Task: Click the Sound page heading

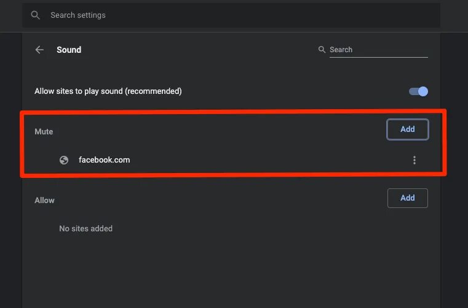Action: [x=69, y=50]
